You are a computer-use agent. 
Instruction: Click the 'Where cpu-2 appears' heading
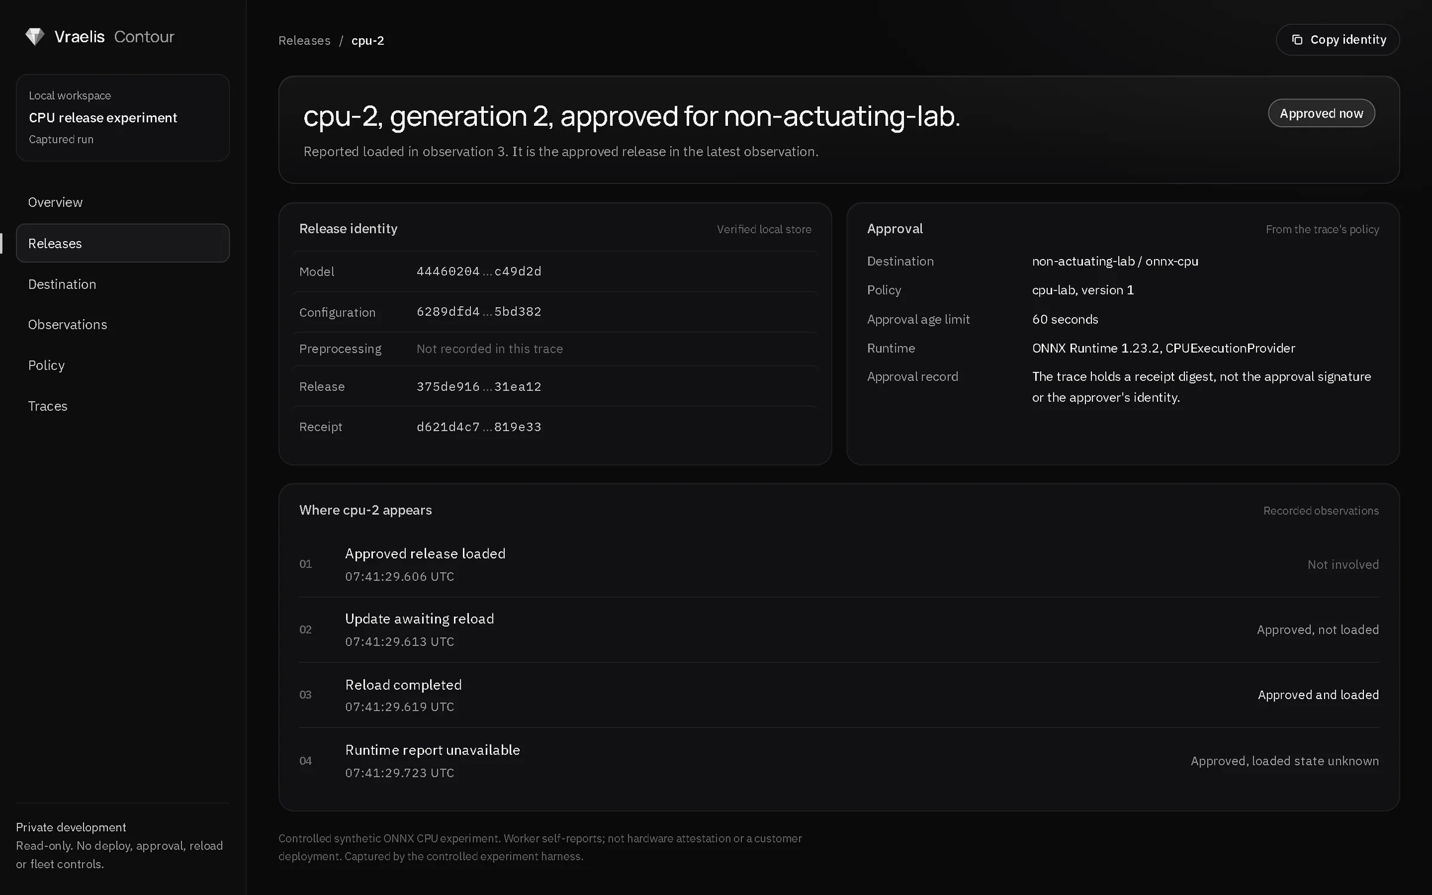tap(365, 510)
